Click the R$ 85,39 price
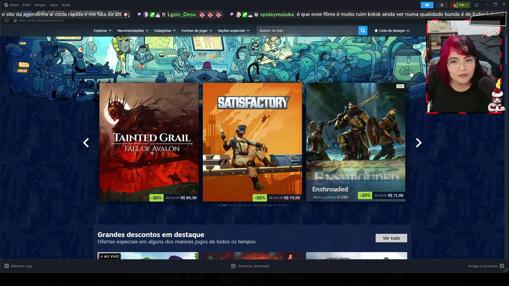This screenshot has height=286, width=509. click(x=188, y=197)
